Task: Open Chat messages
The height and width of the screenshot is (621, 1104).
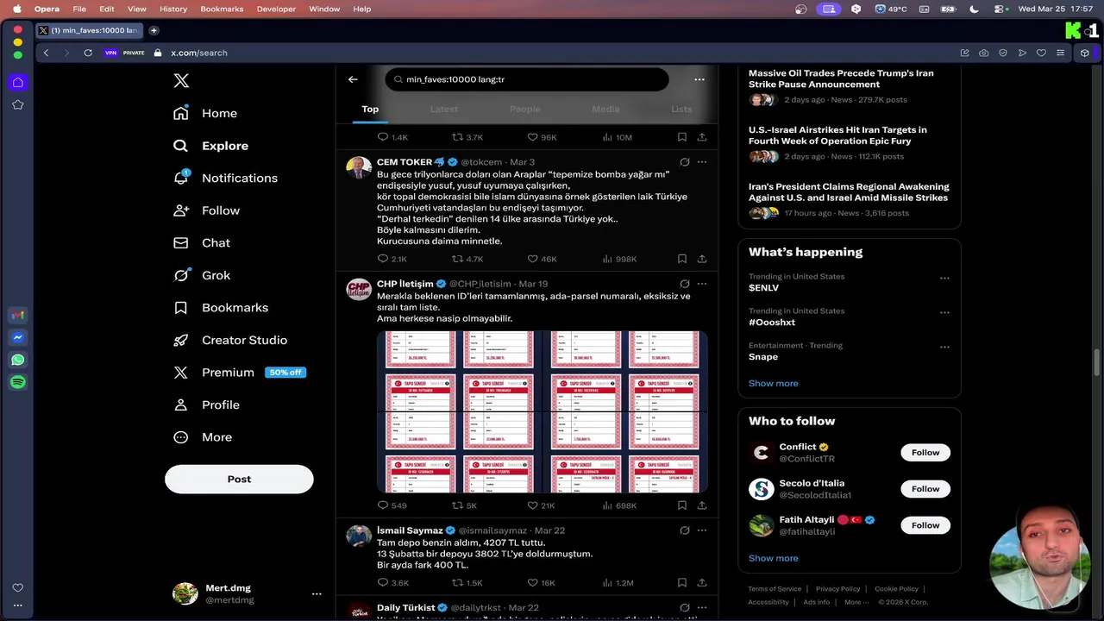Action: point(202,243)
